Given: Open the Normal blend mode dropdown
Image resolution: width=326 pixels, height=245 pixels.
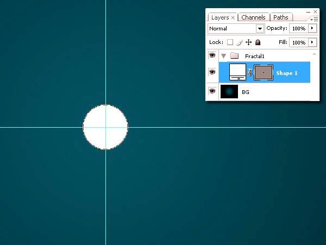Looking at the screenshot, I should coord(260,28).
